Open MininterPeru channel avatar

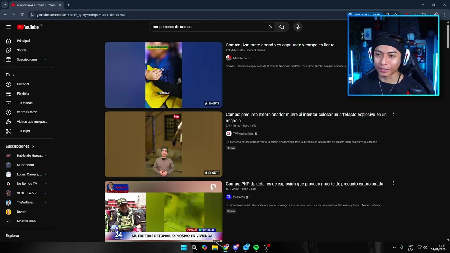(x=229, y=58)
